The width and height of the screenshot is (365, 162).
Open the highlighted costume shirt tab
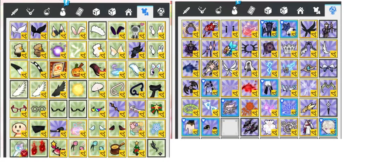point(145,11)
